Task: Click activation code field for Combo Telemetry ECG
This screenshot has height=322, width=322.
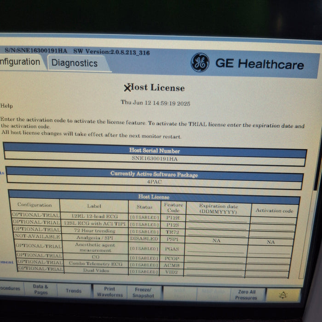Action: tap(269, 267)
